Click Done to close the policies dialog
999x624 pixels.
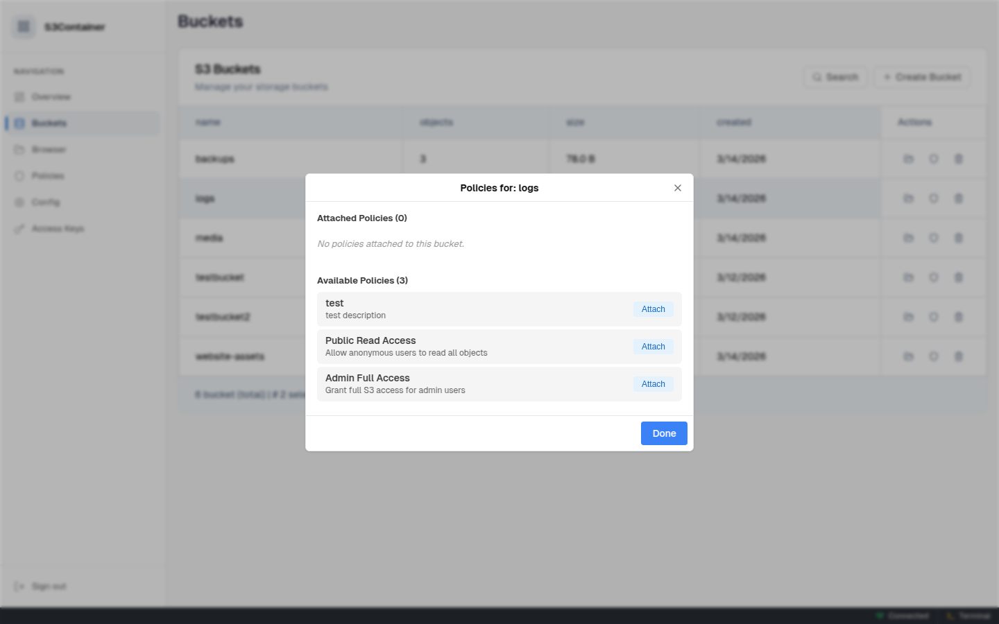coord(663,433)
